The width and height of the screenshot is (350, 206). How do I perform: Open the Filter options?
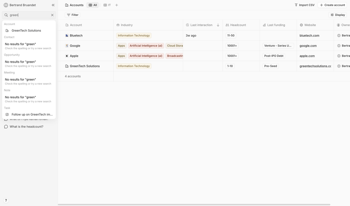tap(73, 15)
